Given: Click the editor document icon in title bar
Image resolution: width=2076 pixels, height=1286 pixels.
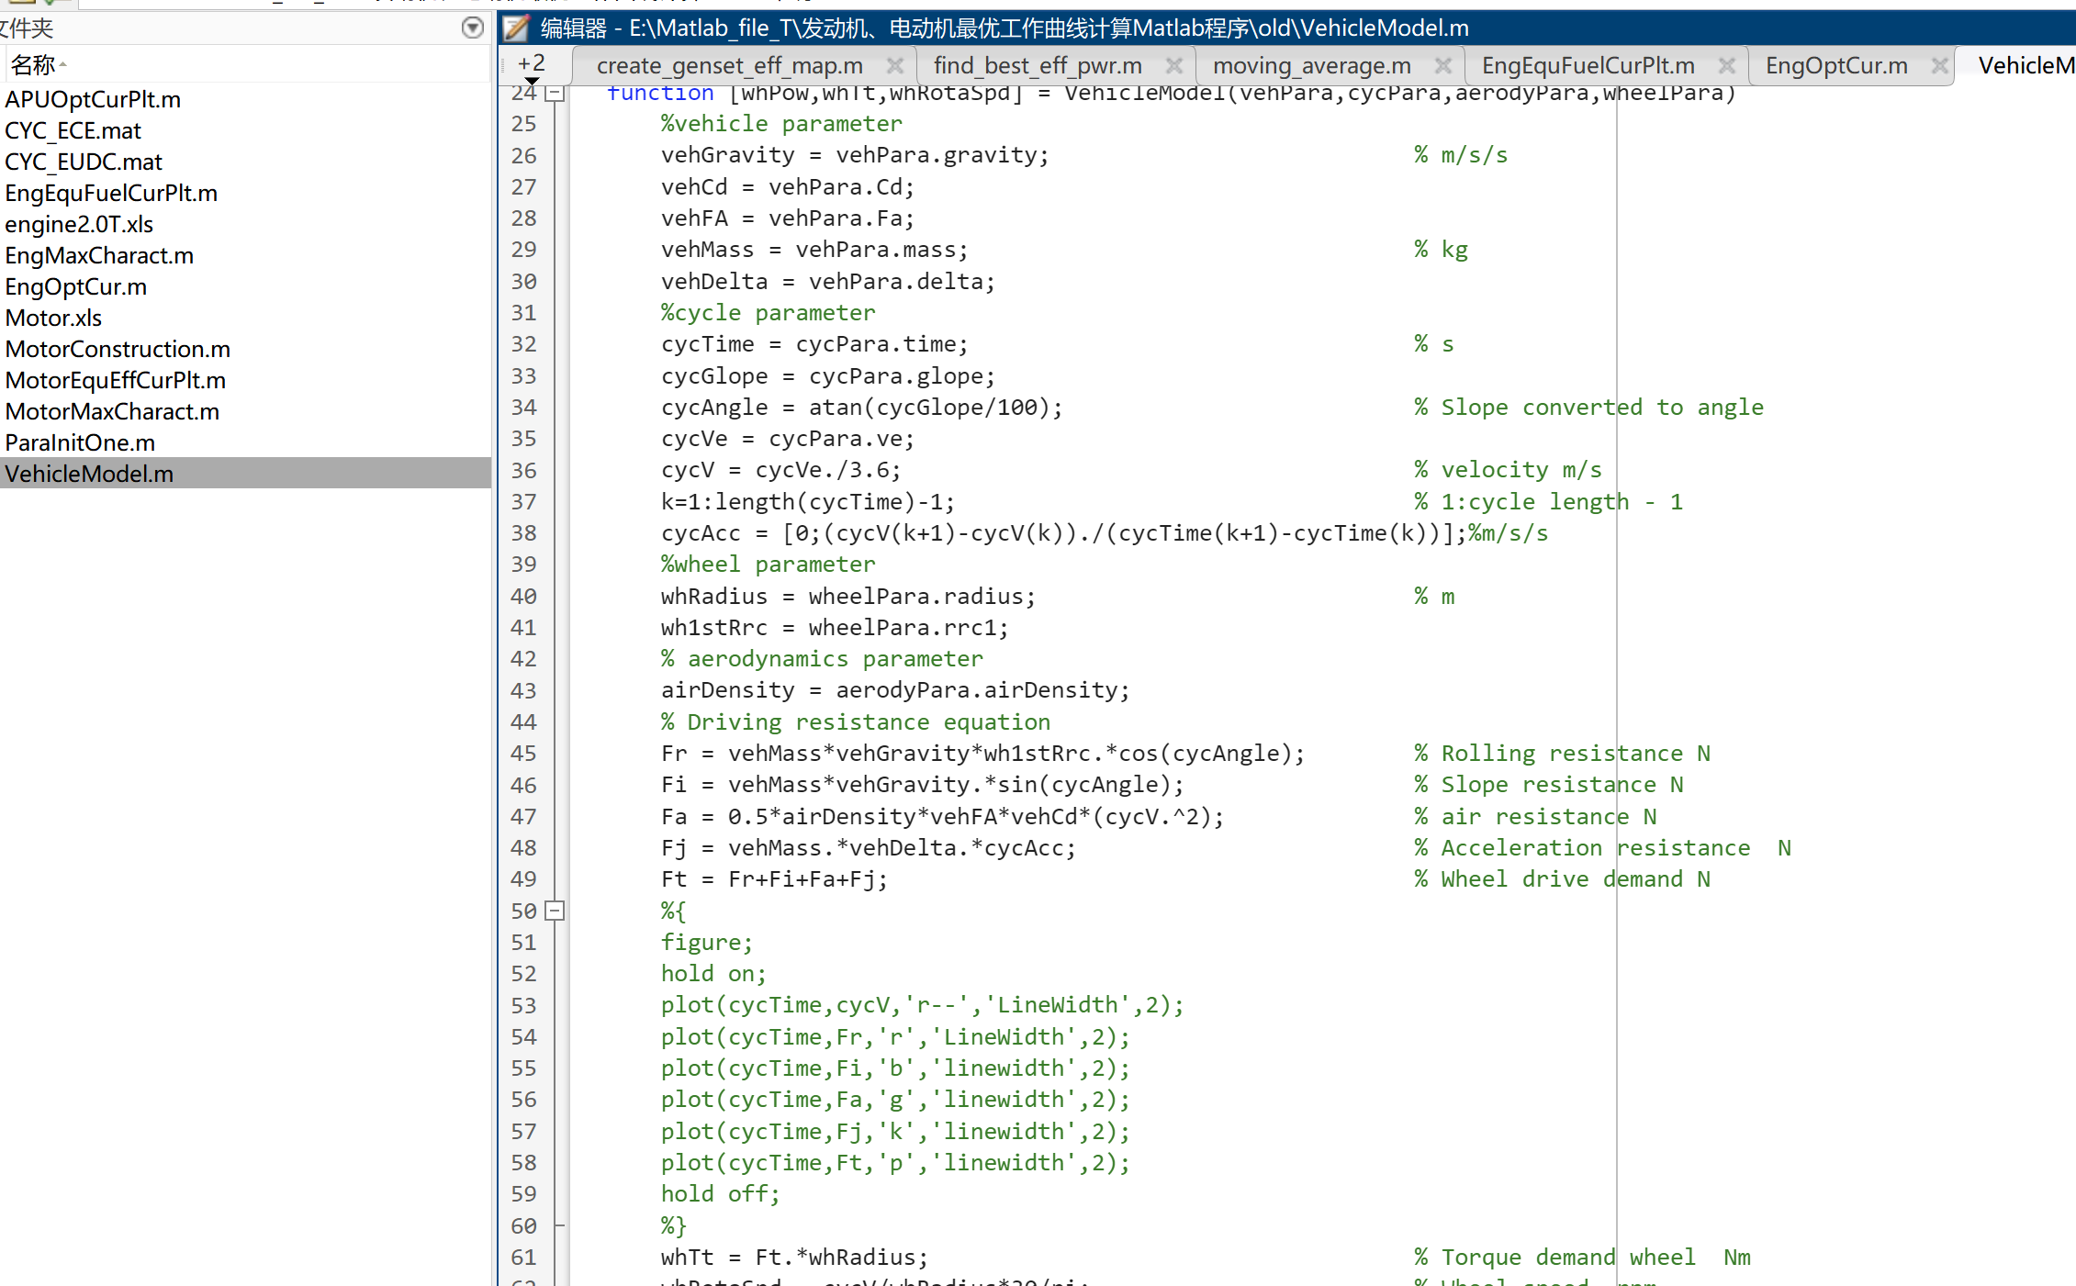Looking at the screenshot, I should [x=517, y=28].
